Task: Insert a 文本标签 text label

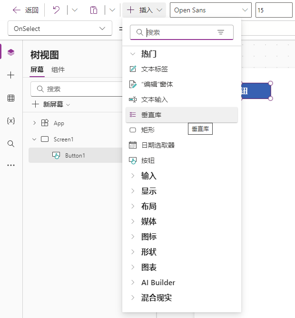Action: tap(181, 69)
